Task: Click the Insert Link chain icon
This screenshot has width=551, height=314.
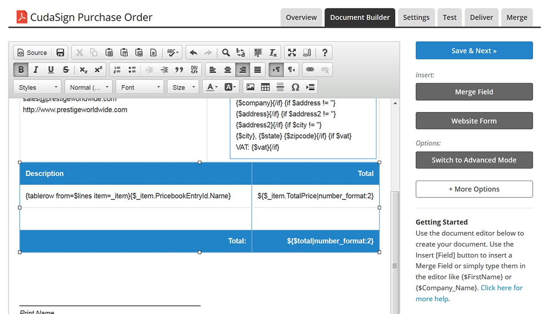Action: [310, 70]
